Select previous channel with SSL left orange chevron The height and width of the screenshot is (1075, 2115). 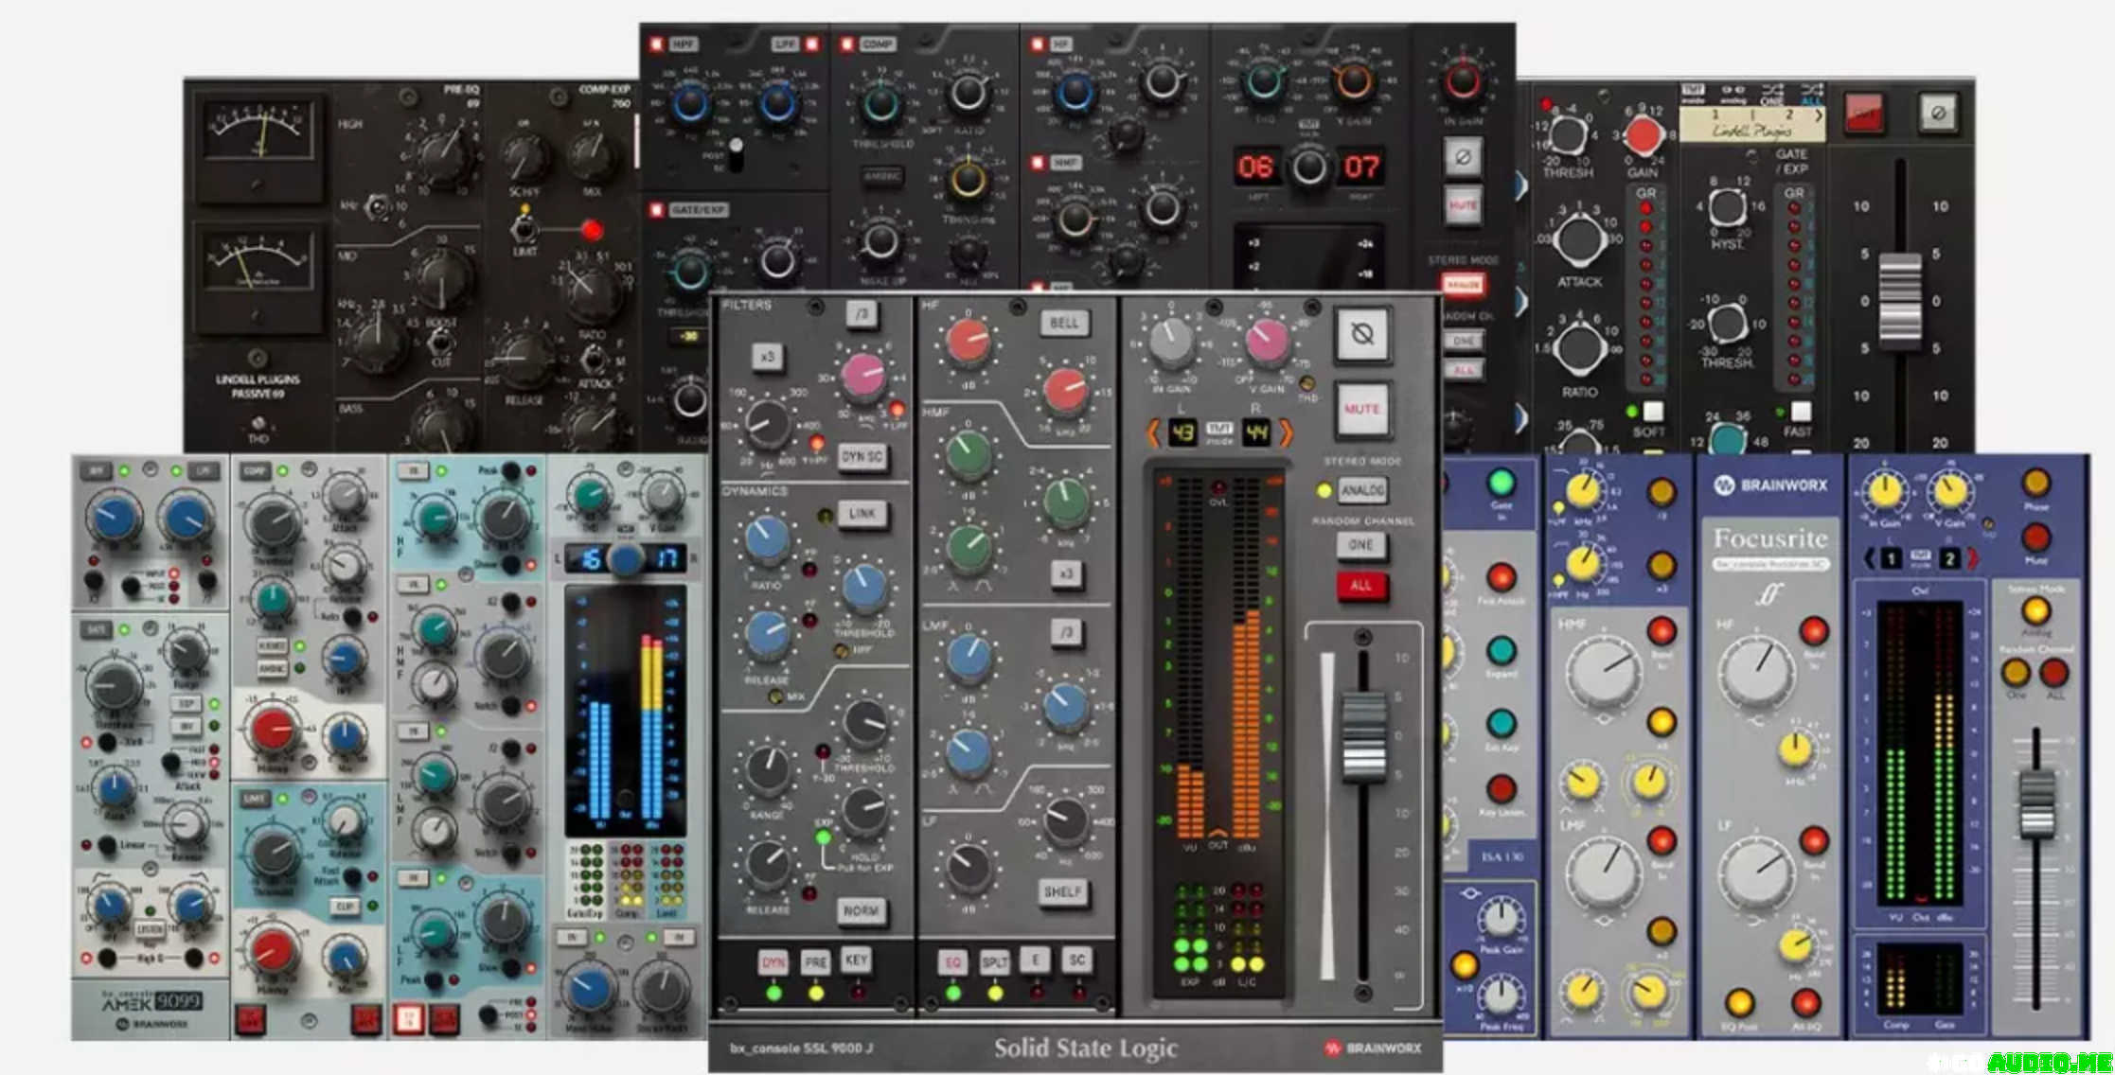point(1153,433)
